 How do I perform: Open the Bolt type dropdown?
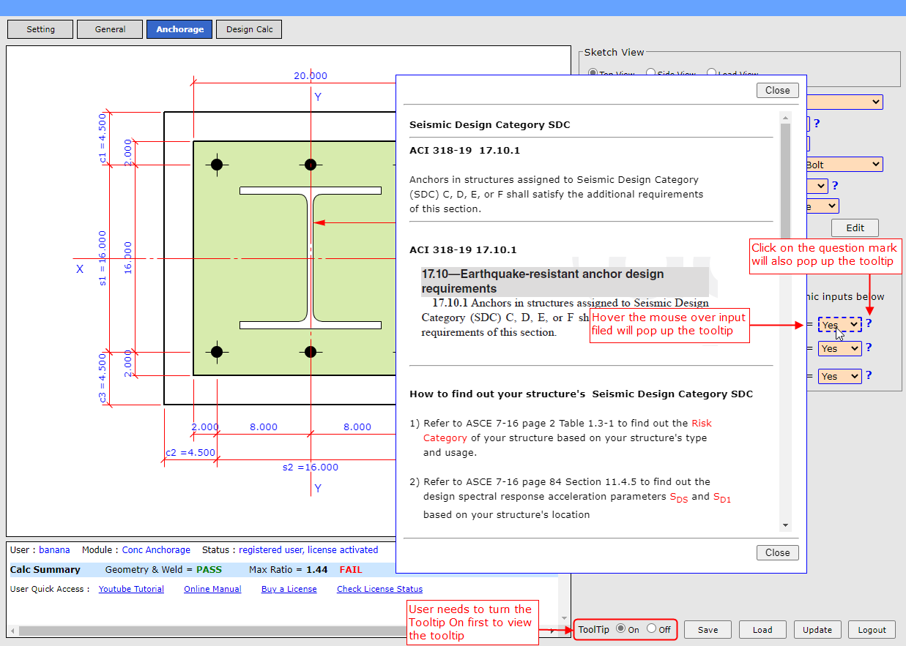843,165
